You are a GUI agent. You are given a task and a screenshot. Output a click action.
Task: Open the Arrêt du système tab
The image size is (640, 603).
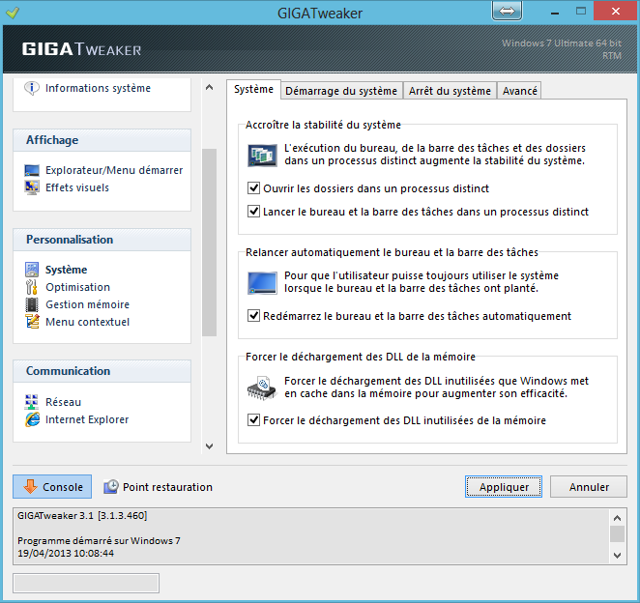pos(450,91)
